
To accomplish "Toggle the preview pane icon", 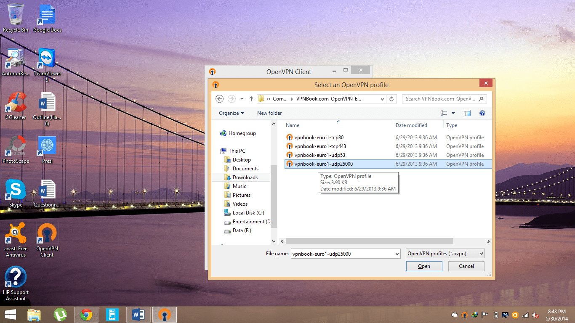I will click(467, 113).
